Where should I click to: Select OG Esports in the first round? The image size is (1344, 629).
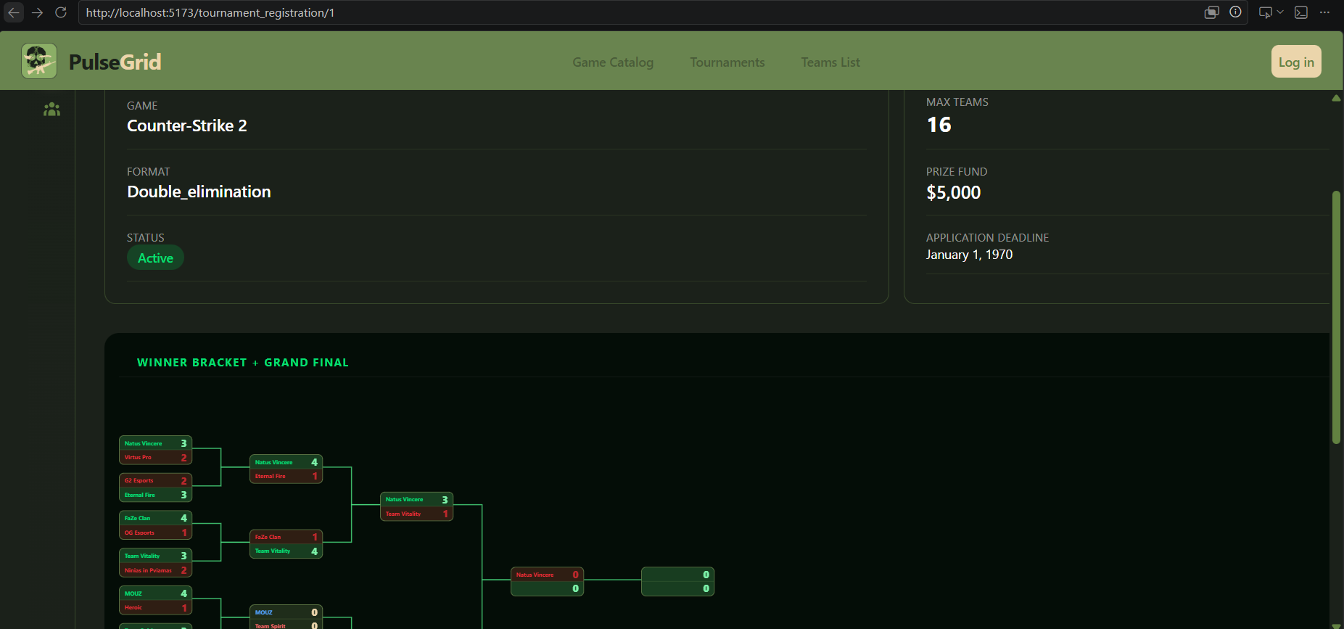[x=155, y=533]
